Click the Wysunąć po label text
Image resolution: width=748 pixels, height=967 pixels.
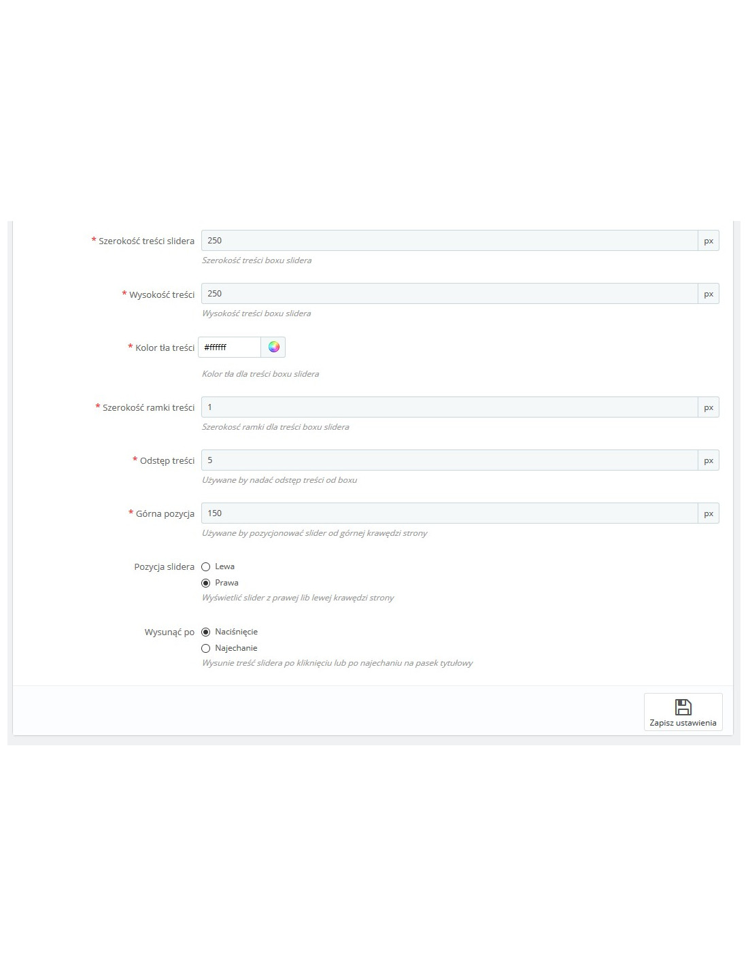(169, 632)
